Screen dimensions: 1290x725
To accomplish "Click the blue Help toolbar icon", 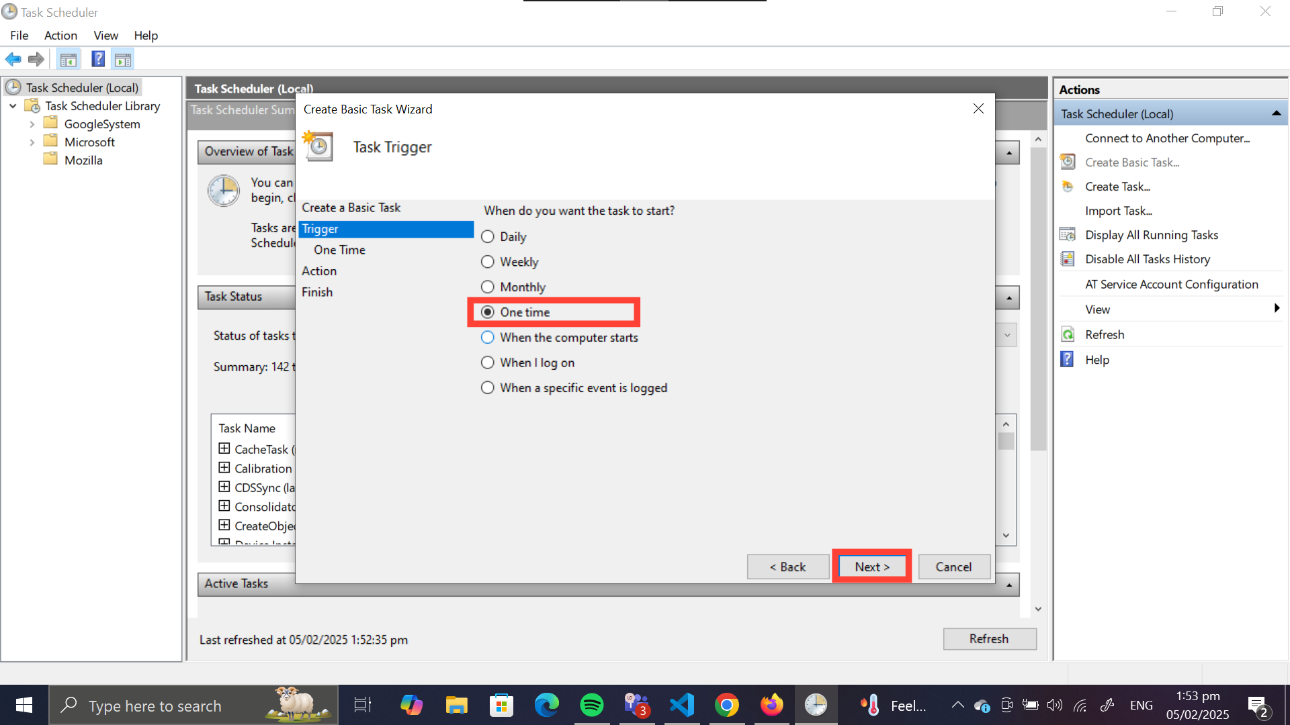I will point(98,60).
